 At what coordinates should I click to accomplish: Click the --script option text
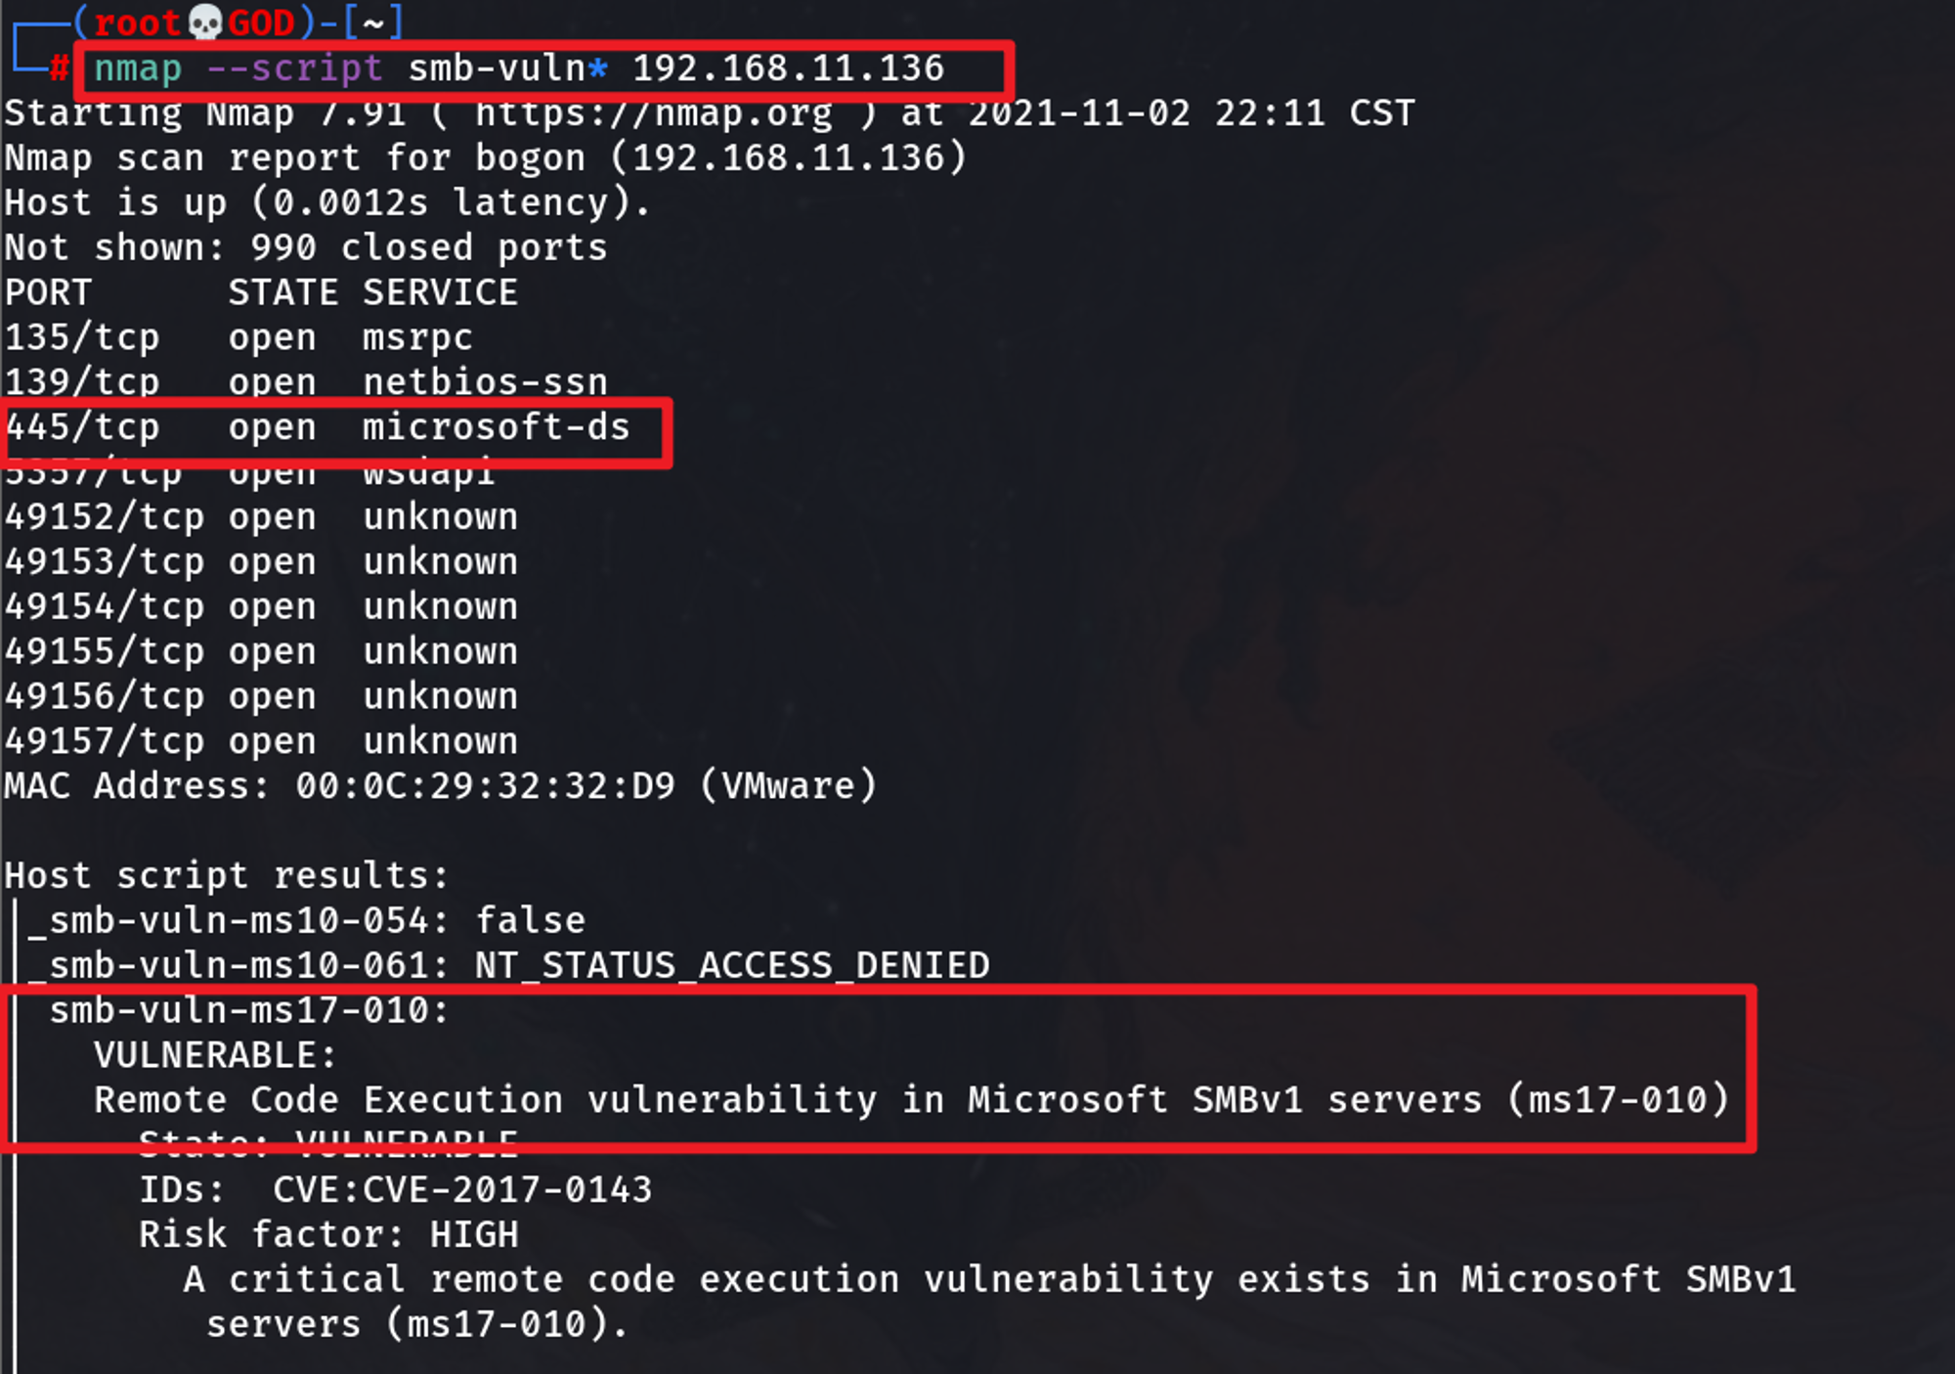click(294, 68)
